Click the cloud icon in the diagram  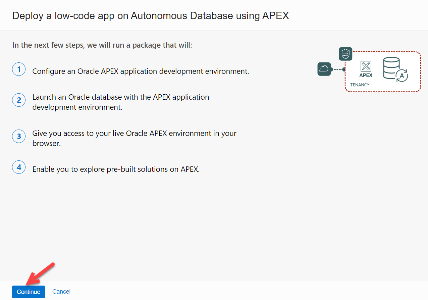(x=324, y=69)
